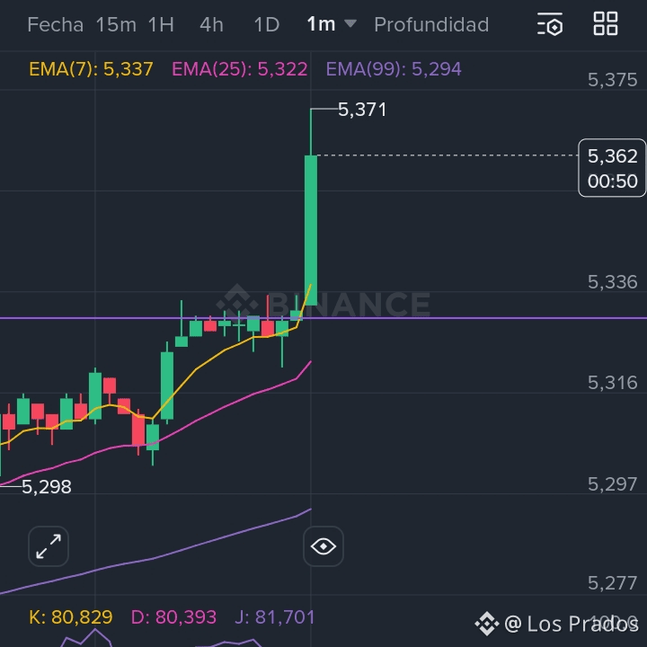
Task: Click the EMA(7): 5,337 label
Action: click(x=91, y=69)
